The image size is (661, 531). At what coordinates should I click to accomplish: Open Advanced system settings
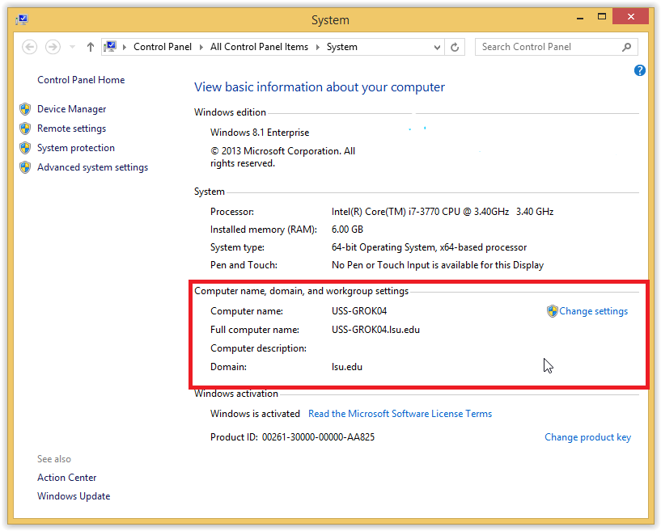[93, 167]
